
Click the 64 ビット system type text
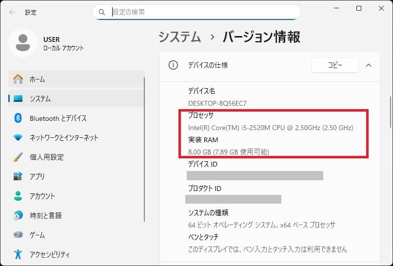[x=261, y=225]
